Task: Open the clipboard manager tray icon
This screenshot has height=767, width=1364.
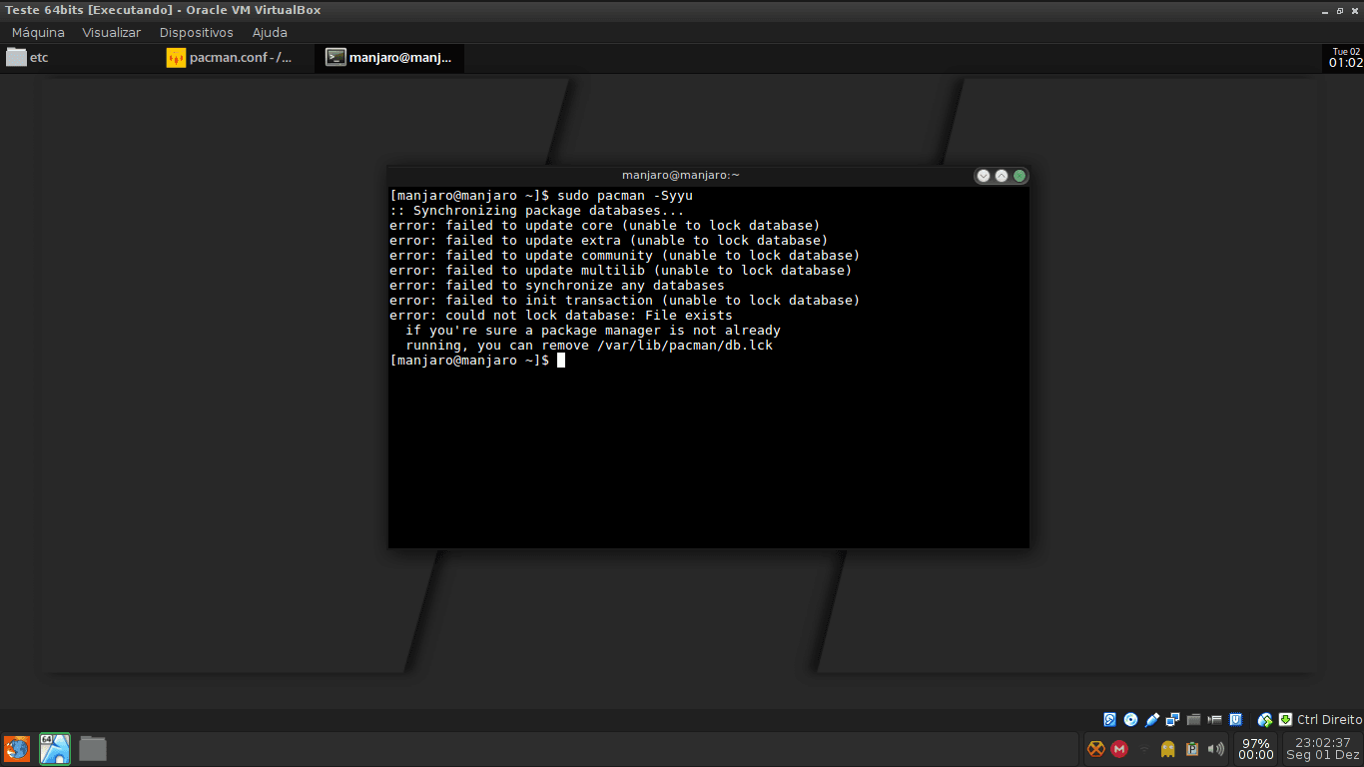Action: click(1191, 748)
